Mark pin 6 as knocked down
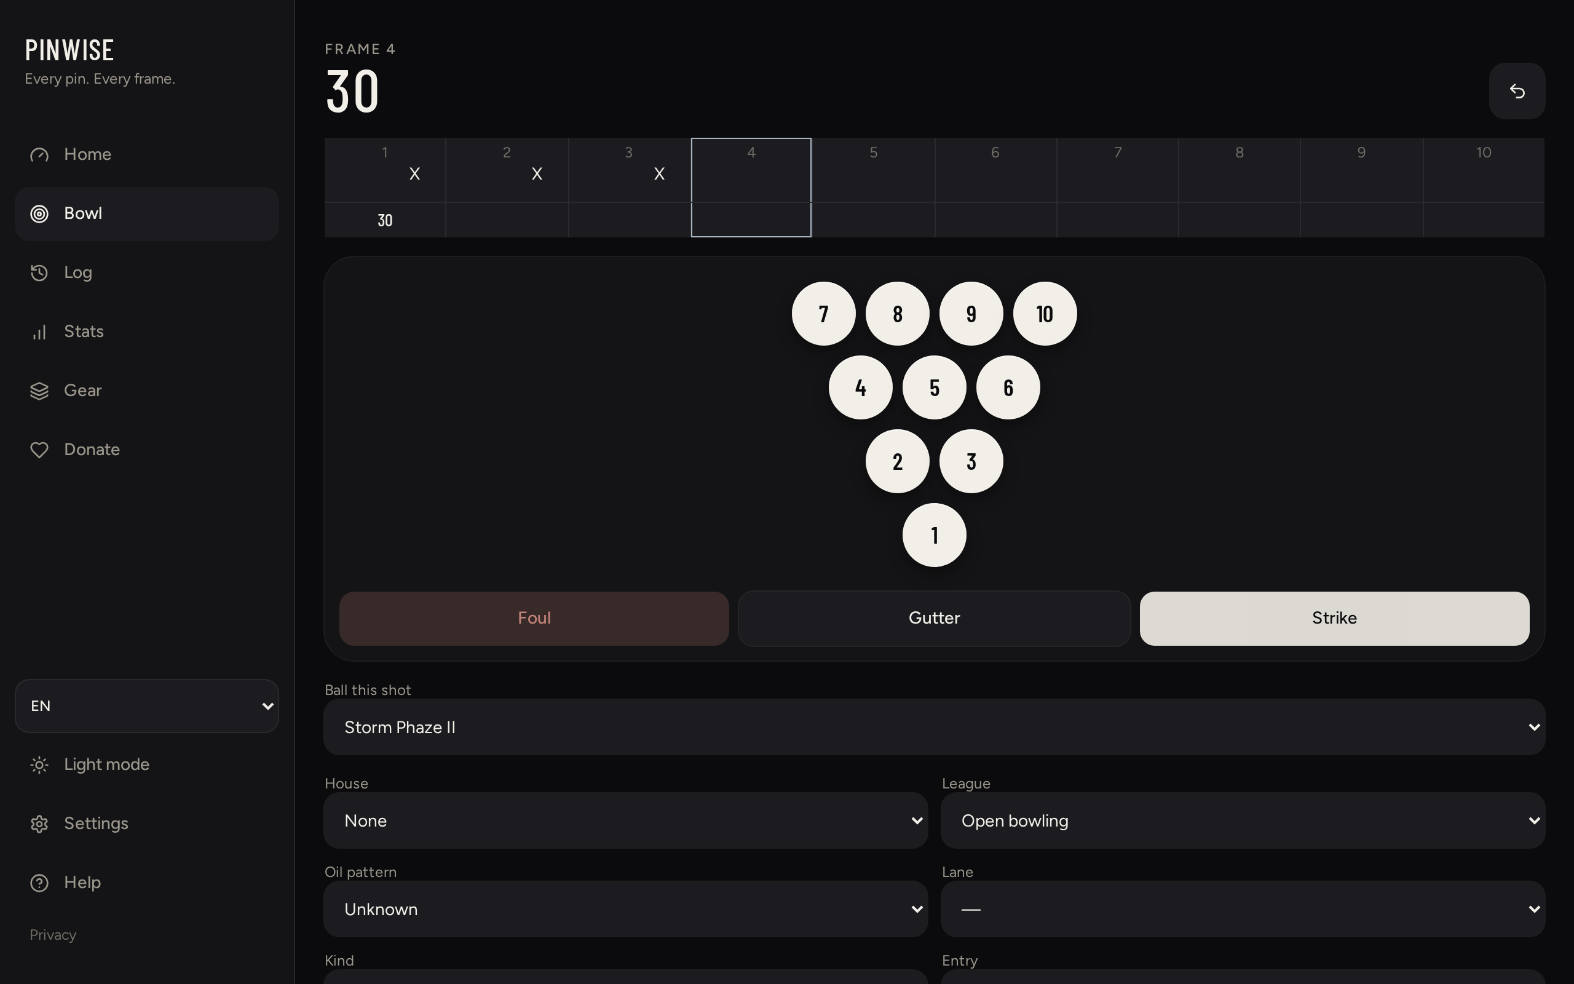Image resolution: width=1574 pixels, height=984 pixels. [1008, 387]
